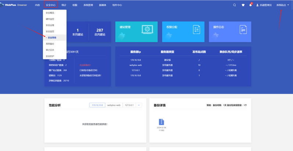293x151 pixels.
Task: Click the backup policy text 备份间隔: 1天
Action: point(219,105)
